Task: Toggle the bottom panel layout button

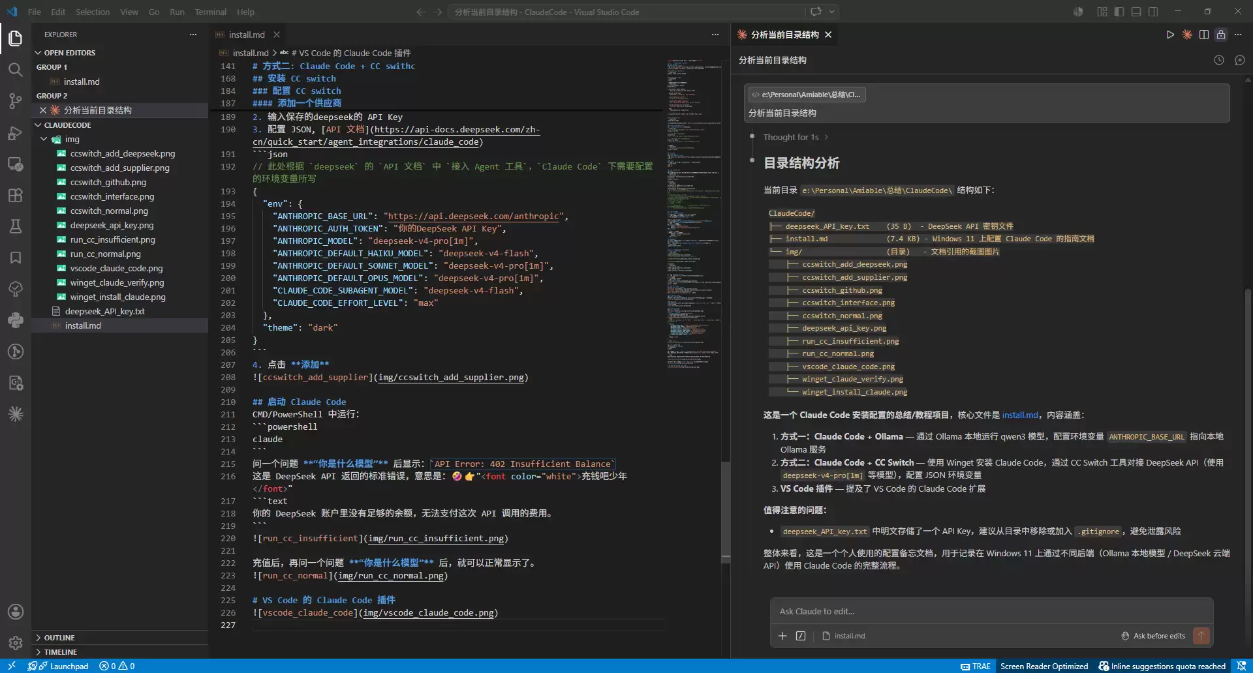Action: click(x=1136, y=12)
